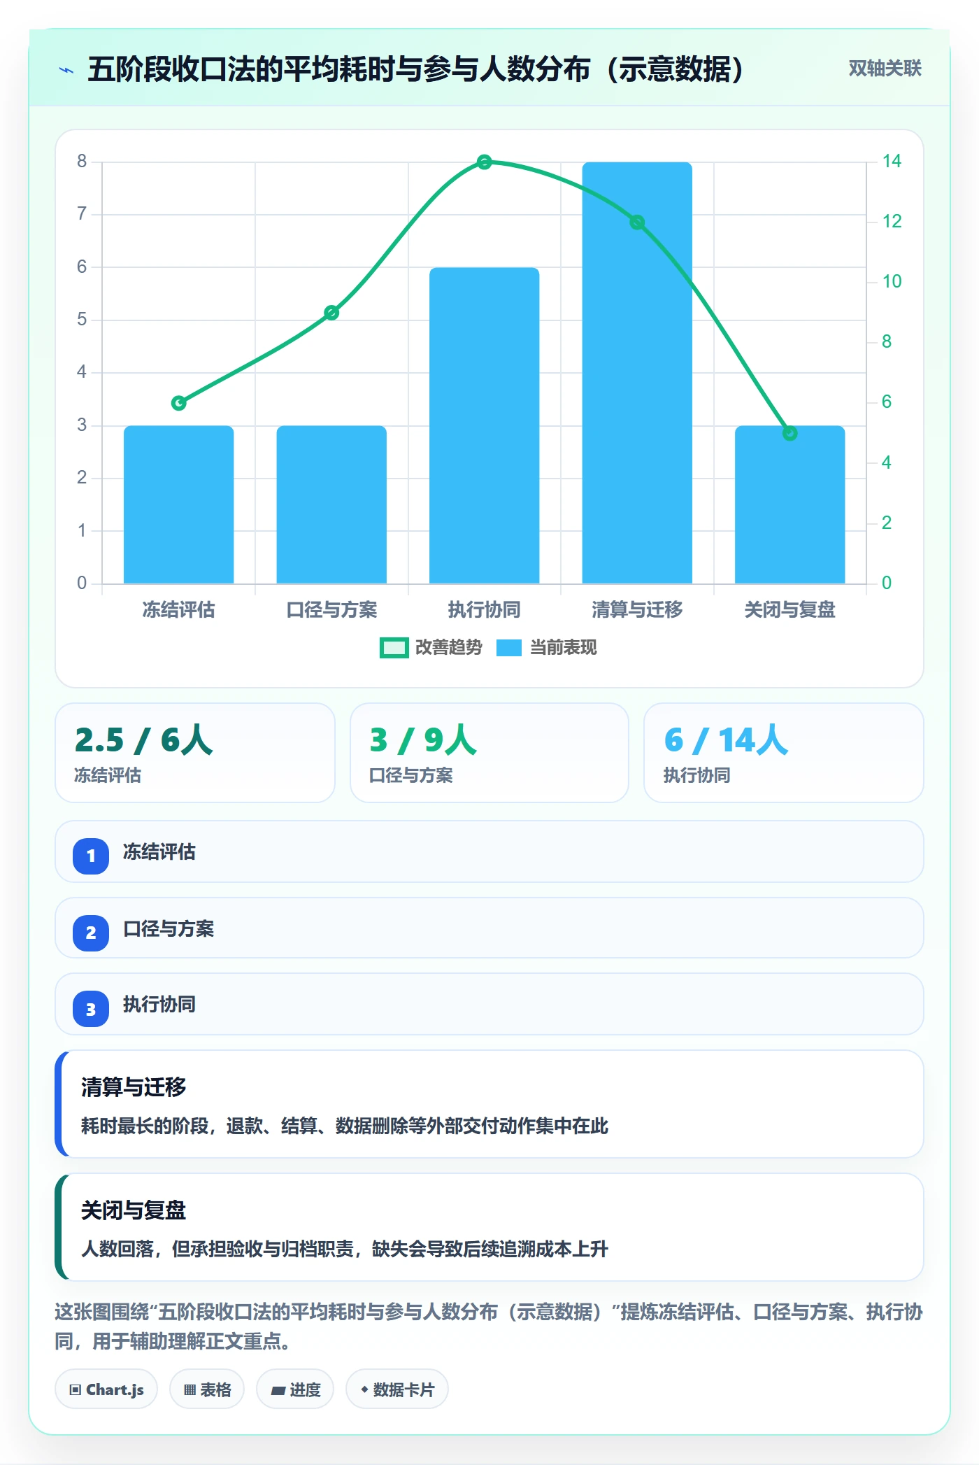Click the 当前表现 legend label
The width and height of the screenshot is (979, 1465).
pos(564,648)
